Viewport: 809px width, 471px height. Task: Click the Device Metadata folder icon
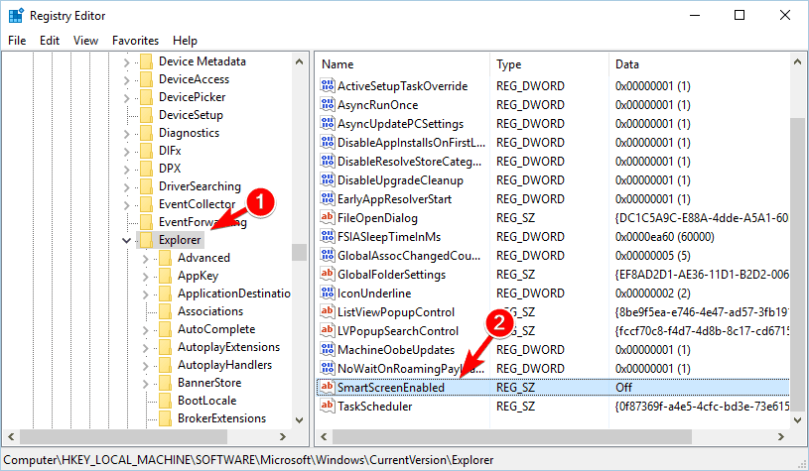pyautogui.click(x=147, y=61)
